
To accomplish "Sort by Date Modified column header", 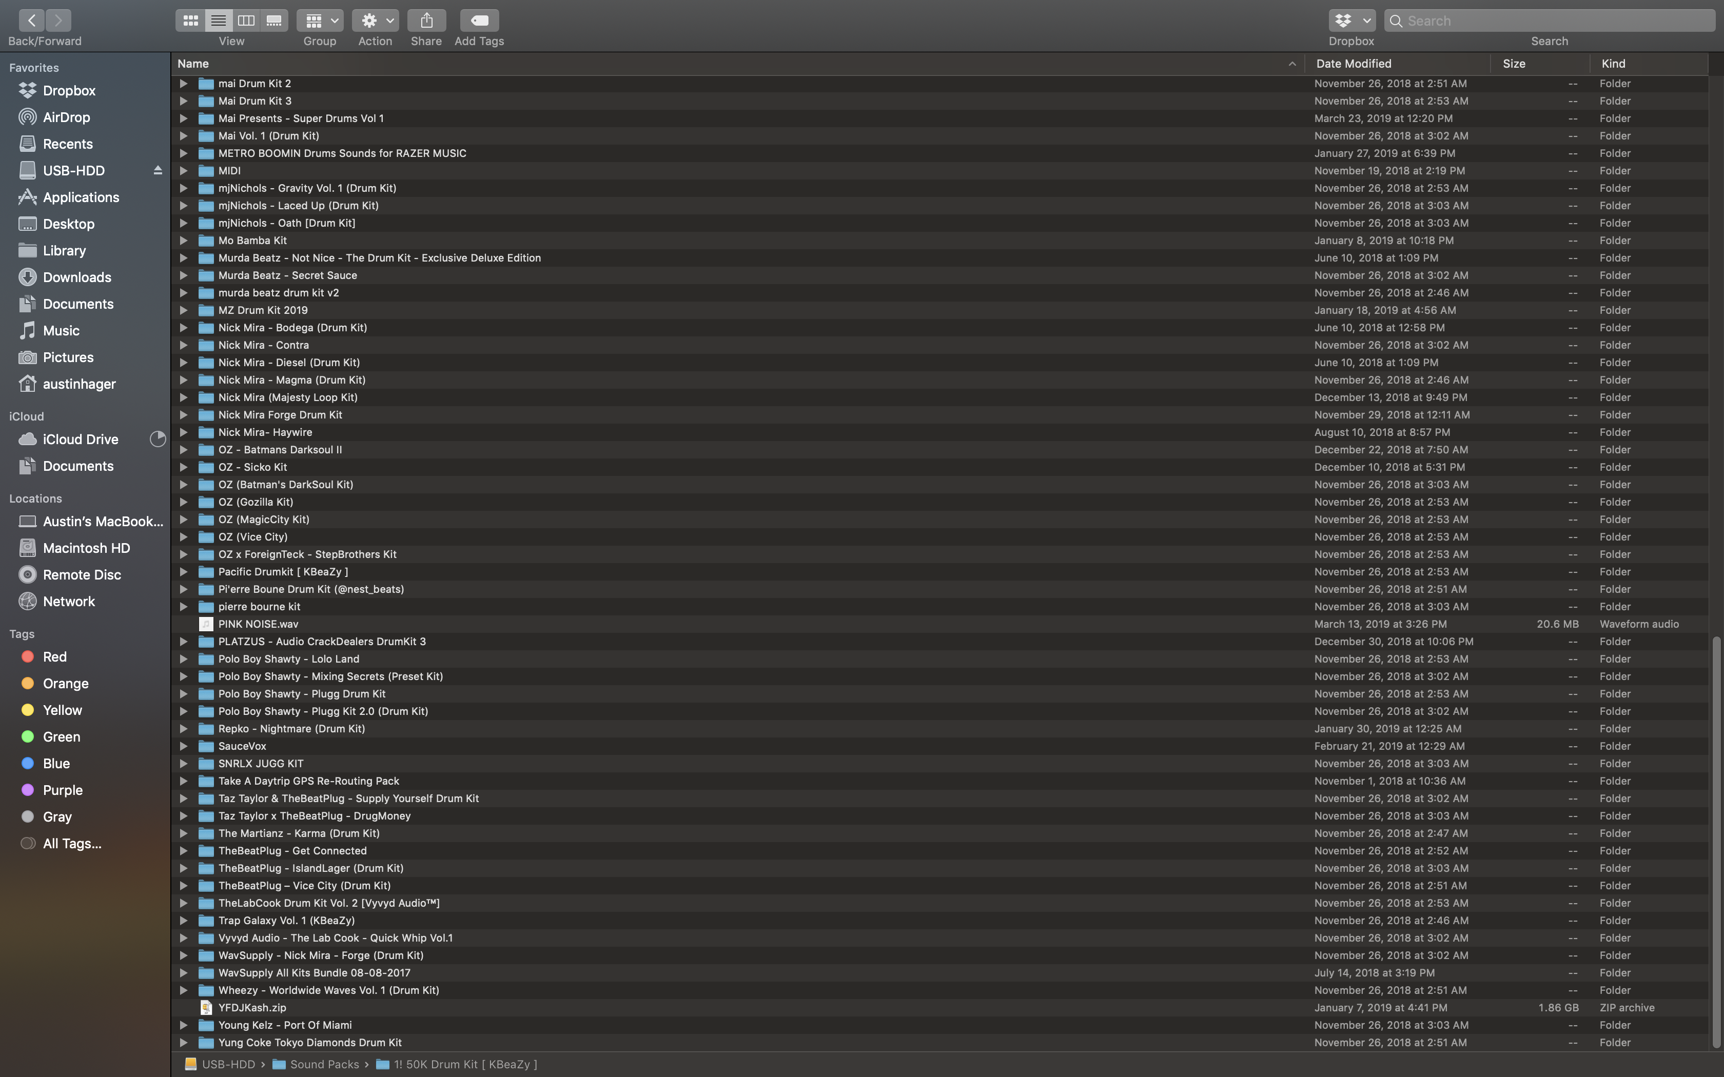I will pyautogui.click(x=1354, y=64).
